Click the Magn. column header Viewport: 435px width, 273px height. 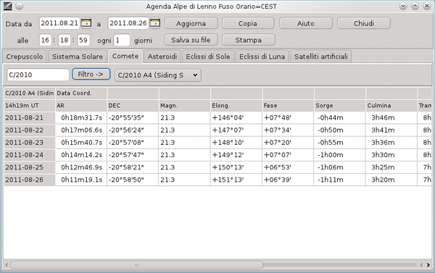[184, 106]
